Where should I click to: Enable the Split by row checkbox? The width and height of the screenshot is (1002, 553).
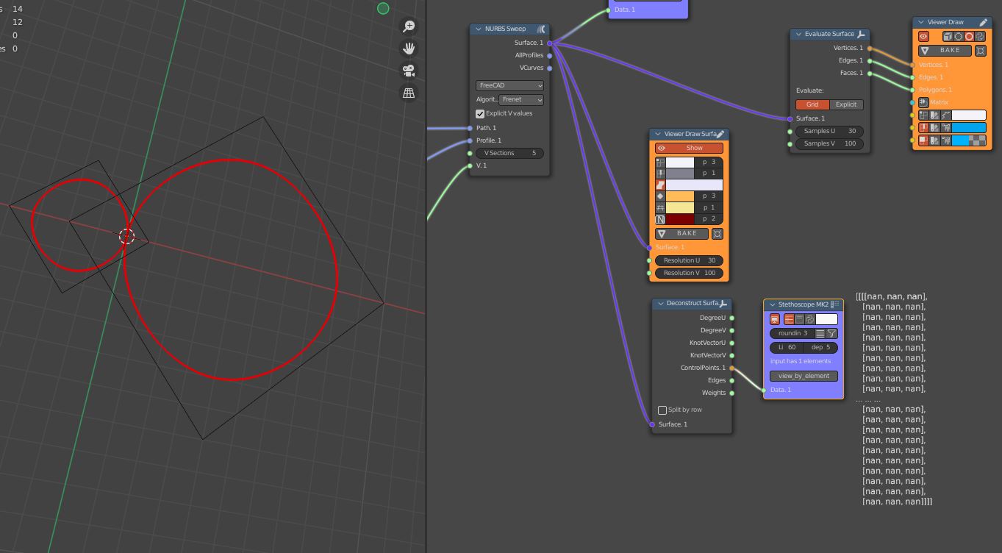(662, 410)
